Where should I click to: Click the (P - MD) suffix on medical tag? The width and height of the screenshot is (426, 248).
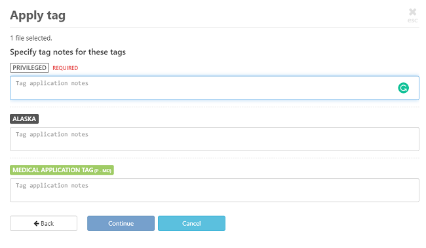(103, 171)
